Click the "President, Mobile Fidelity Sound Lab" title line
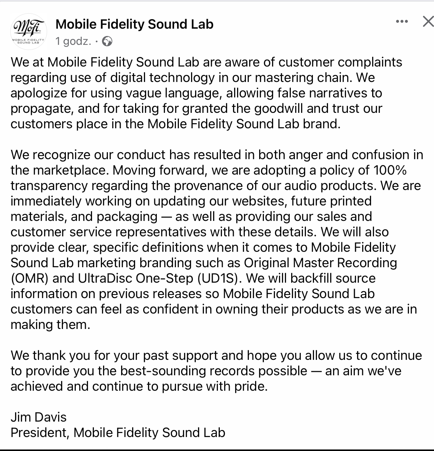Viewport: 434px width, 451px height. pyautogui.click(x=118, y=433)
